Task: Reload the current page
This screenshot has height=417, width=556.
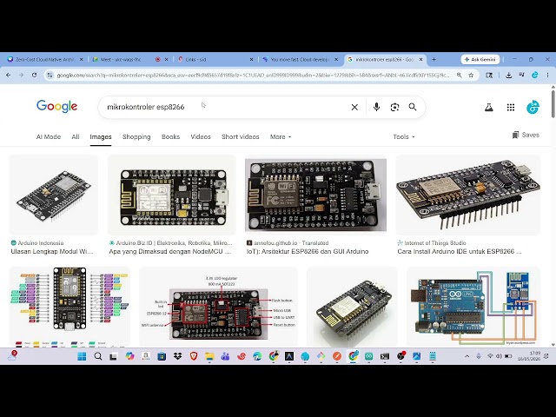Action: [x=34, y=76]
